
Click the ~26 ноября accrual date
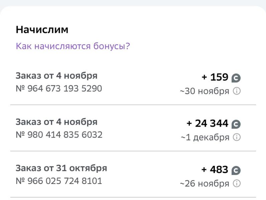[205, 184]
